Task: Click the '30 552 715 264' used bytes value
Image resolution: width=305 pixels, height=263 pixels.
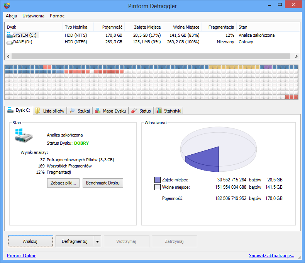Action: pyautogui.click(x=232, y=180)
